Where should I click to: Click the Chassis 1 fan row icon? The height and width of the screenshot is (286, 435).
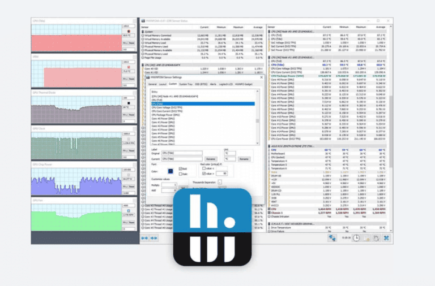click(x=269, y=213)
